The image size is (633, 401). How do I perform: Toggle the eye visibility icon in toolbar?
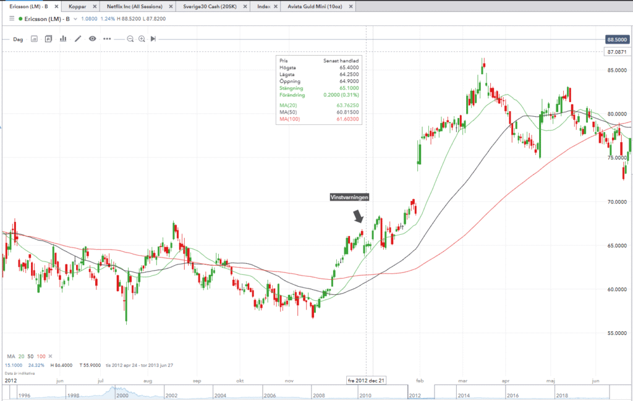coord(92,38)
